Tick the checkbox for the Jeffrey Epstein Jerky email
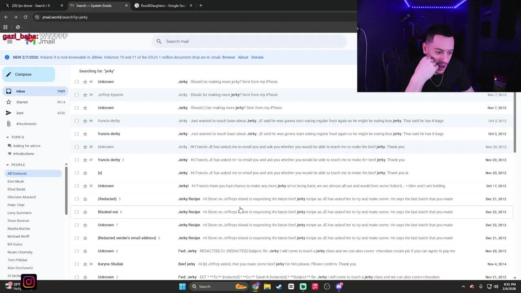This screenshot has height=293, width=521. [x=77, y=95]
